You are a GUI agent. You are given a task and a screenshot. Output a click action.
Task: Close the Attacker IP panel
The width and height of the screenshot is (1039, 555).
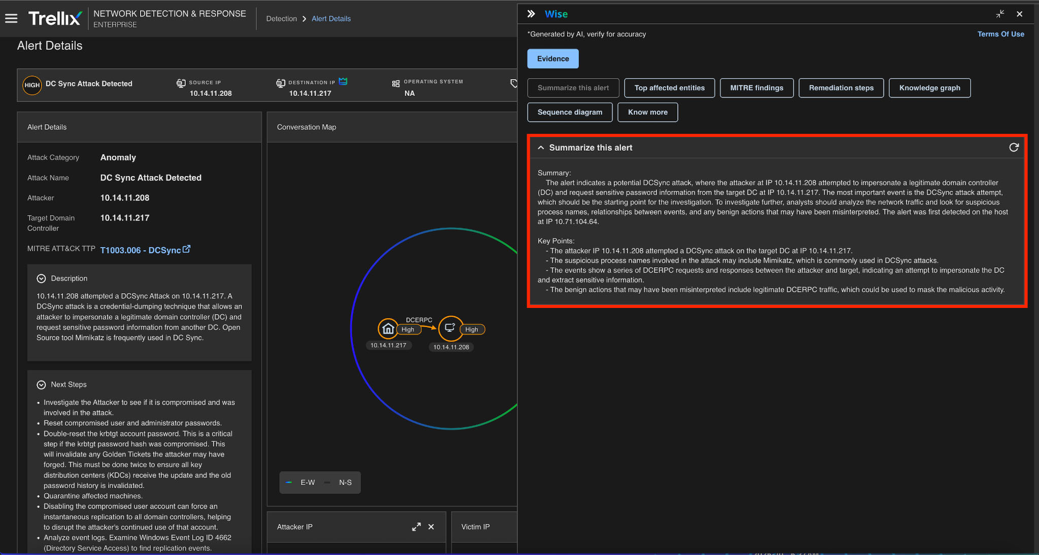[431, 527]
